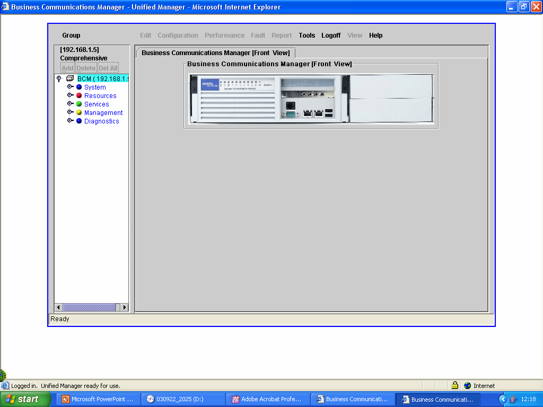
Task: Click the 'Logged in. Unified Manager ready for use.' text
Action: [x=65, y=386]
